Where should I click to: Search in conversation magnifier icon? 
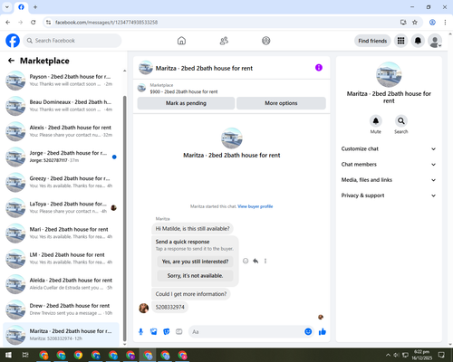[x=401, y=121]
